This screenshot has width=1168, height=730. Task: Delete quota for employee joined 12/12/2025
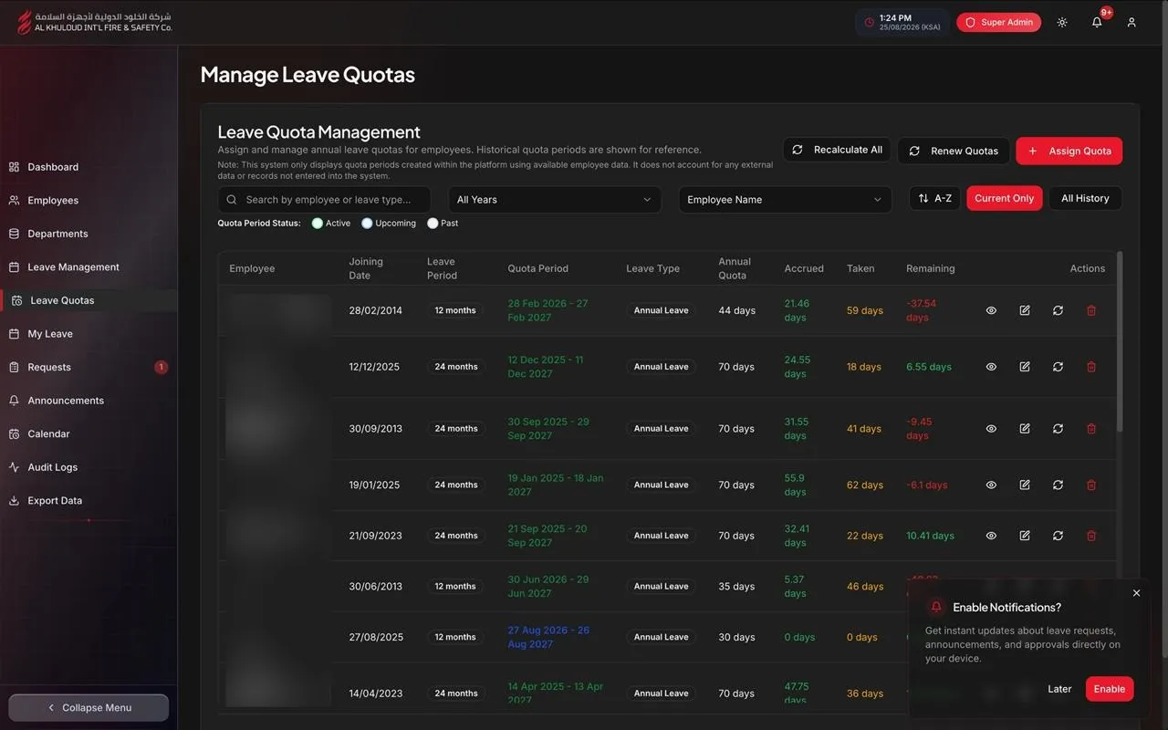pyautogui.click(x=1091, y=367)
